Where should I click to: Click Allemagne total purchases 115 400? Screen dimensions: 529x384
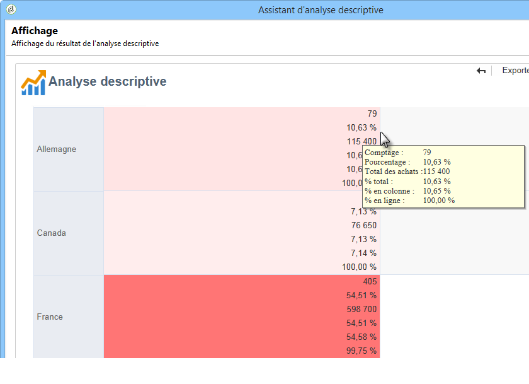361,142
